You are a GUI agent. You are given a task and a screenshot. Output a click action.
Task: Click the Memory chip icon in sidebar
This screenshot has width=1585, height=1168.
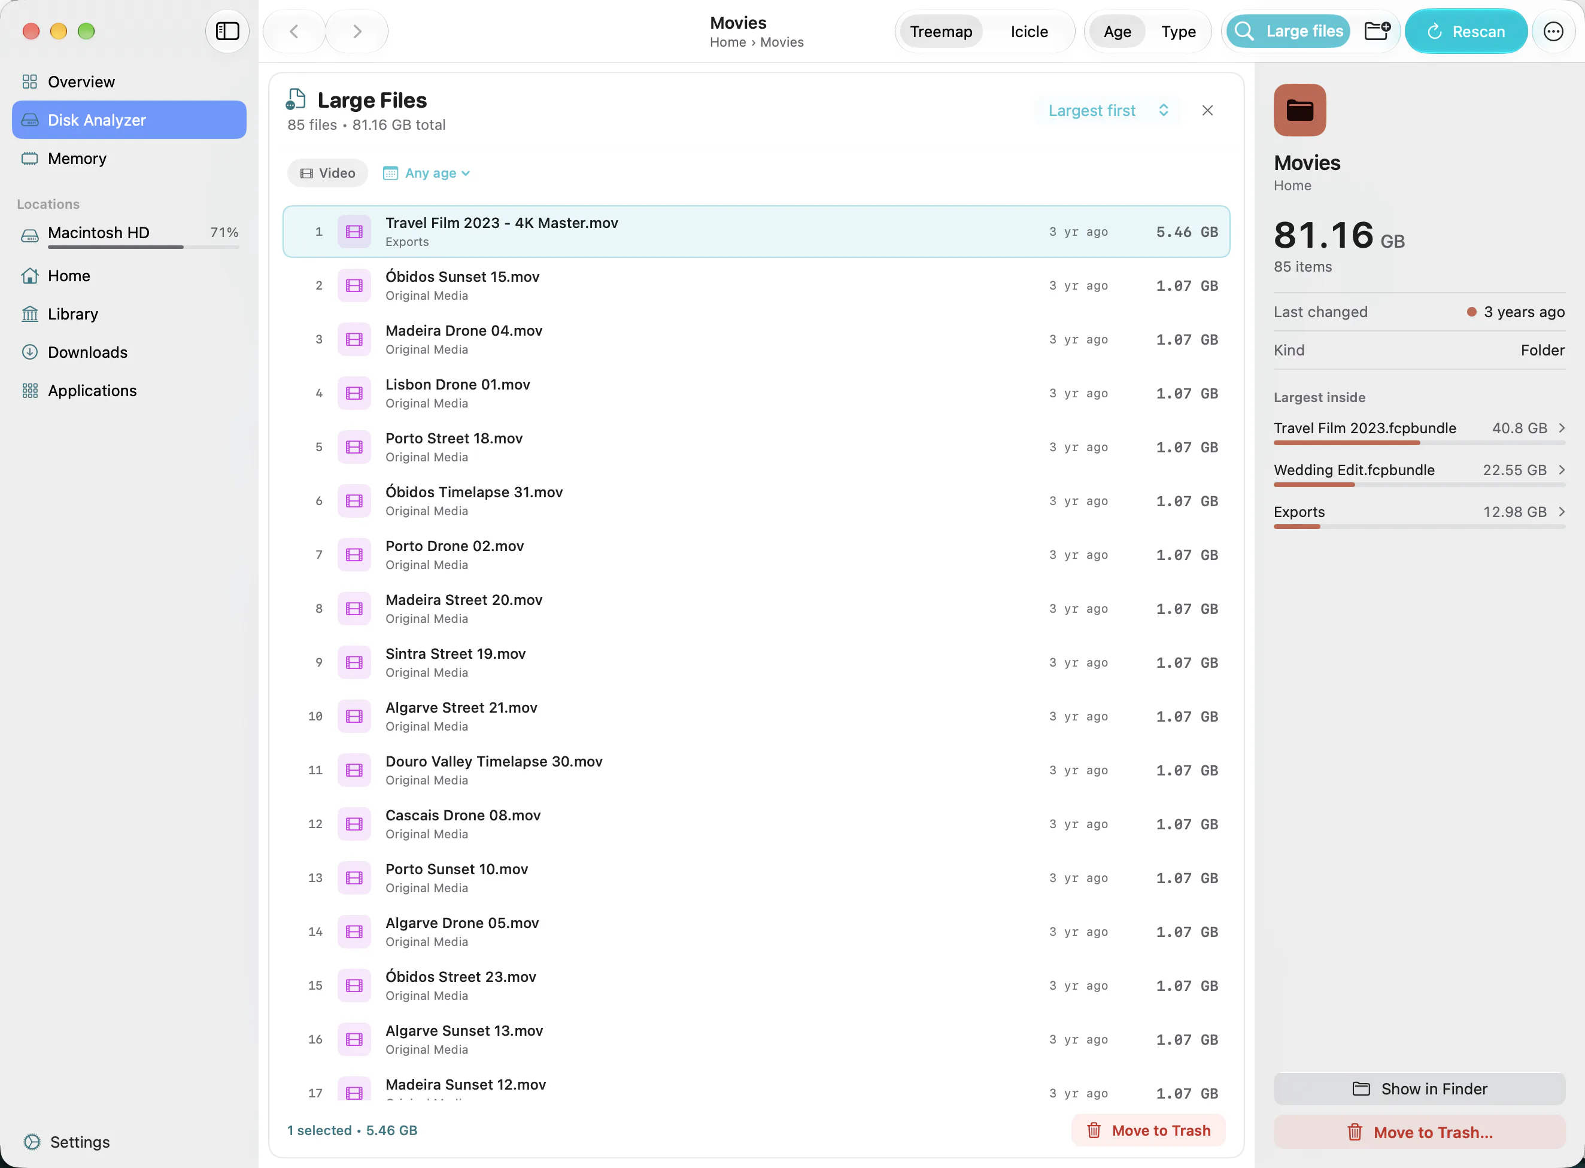(30, 159)
